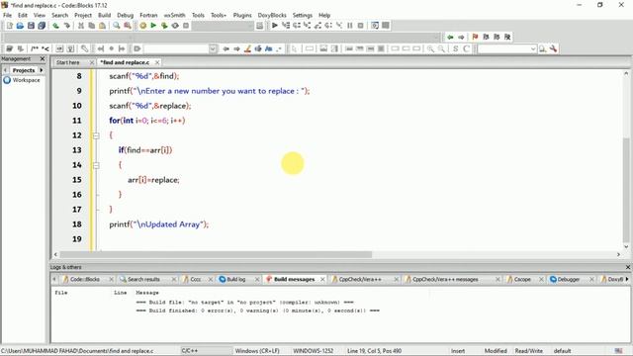
Task: Close the Build messages tab
Action: [x=322, y=279]
